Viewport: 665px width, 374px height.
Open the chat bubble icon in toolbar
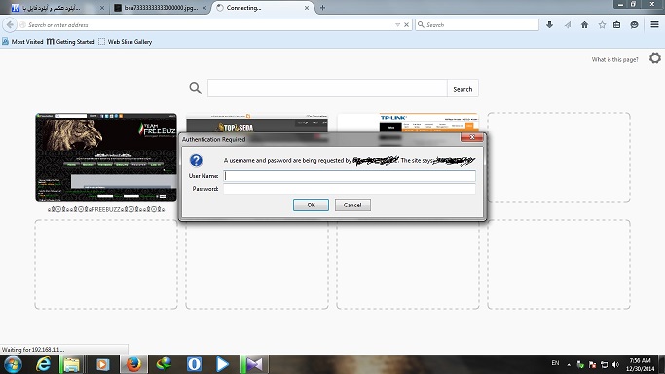click(634, 25)
